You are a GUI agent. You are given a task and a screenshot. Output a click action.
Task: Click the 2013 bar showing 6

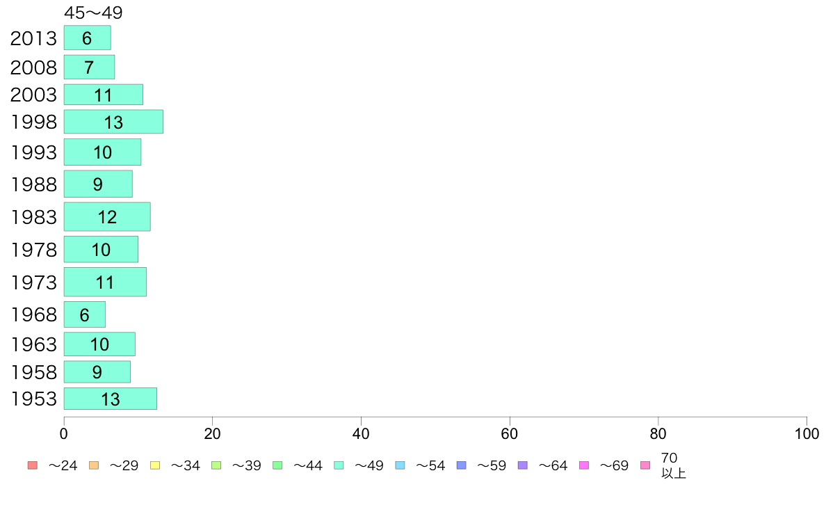pos(88,38)
